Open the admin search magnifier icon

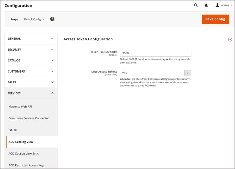(x=196, y=5)
